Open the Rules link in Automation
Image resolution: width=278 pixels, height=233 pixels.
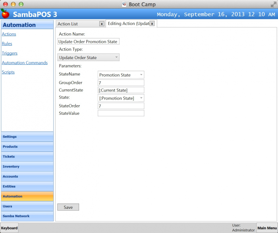point(7,44)
